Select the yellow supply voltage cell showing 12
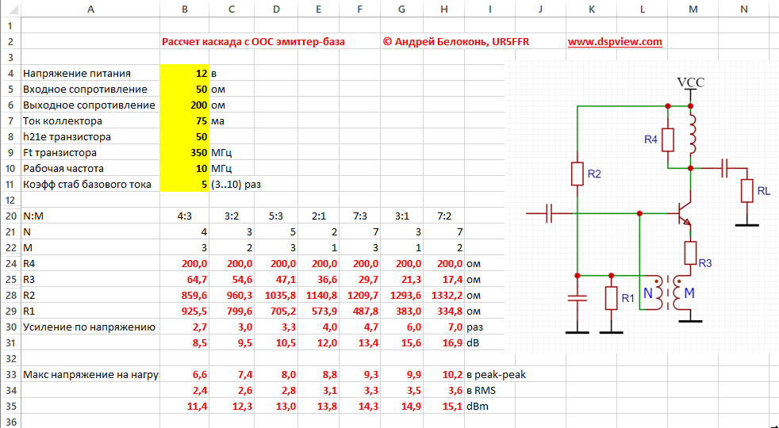The image size is (779, 428). 184,73
